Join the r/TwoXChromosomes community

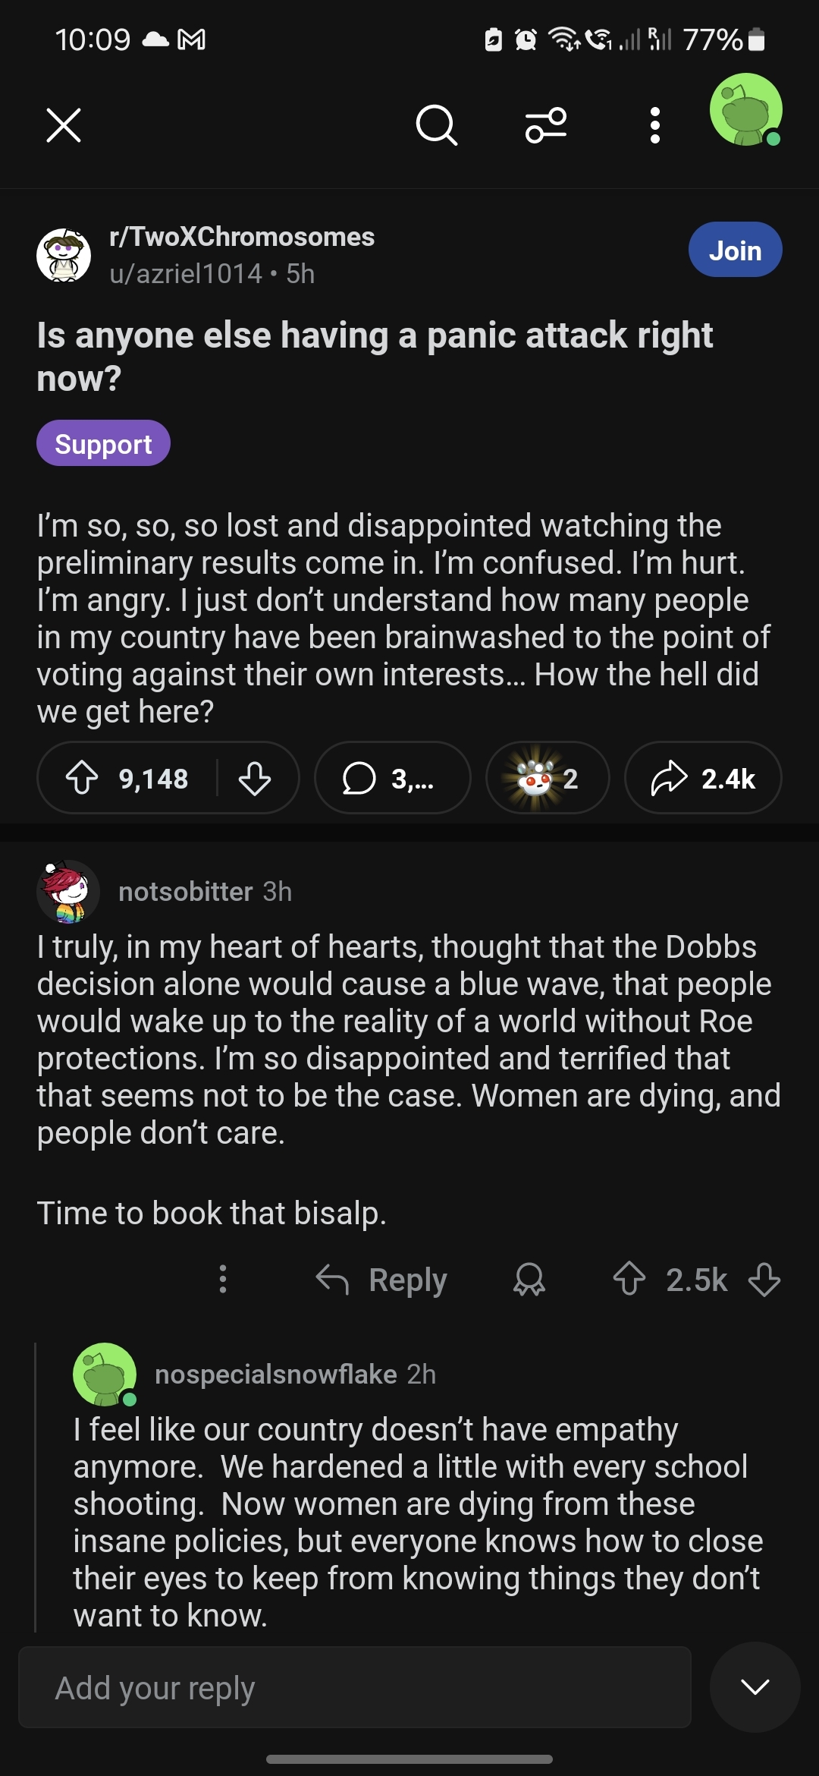[735, 250]
